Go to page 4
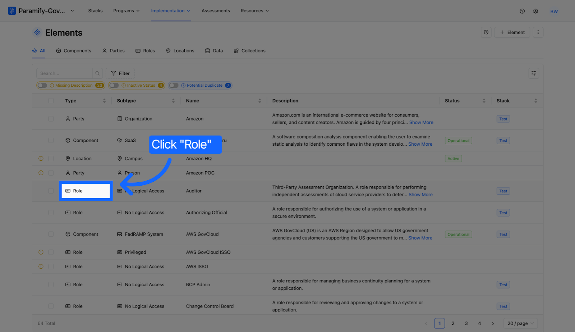The height and width of the screenshot is (332, 575). click(x=479, y=323)
